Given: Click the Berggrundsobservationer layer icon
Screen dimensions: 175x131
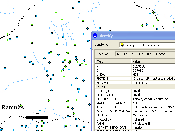Looking at the screenshot, I should coord(122,45).
